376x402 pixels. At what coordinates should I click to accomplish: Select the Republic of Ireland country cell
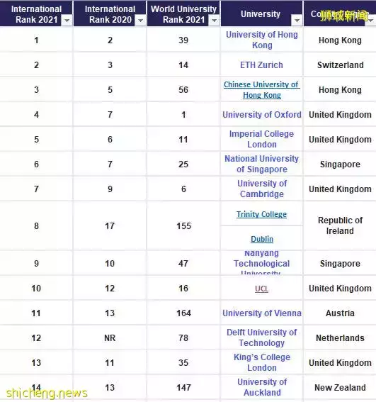(x=340, y=225)
